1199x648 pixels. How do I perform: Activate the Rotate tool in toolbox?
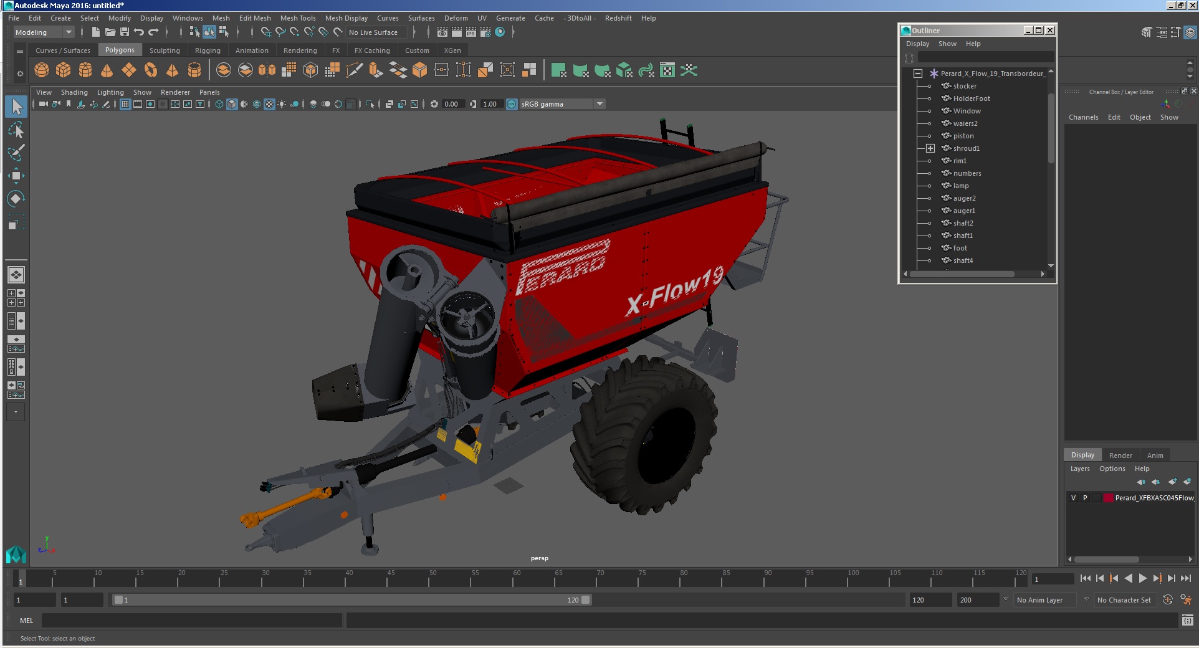(16, 199)
